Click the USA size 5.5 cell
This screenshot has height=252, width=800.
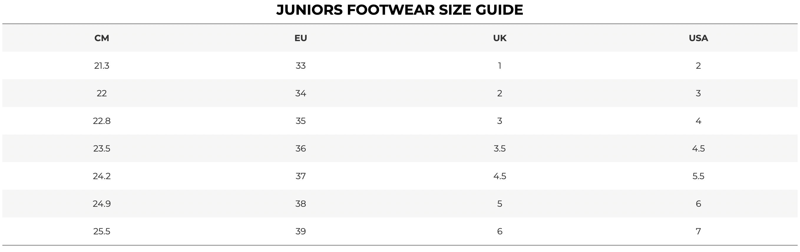coord(698,176)
